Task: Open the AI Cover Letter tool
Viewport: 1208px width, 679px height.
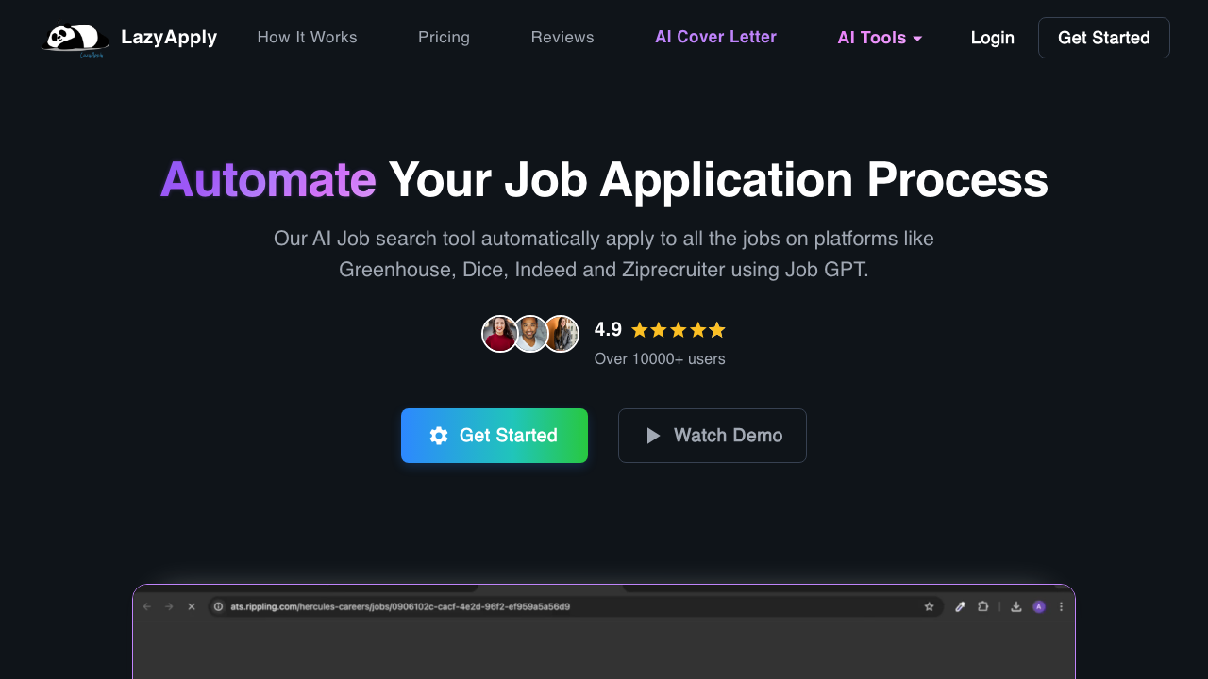Action: [x=715, y=37]
